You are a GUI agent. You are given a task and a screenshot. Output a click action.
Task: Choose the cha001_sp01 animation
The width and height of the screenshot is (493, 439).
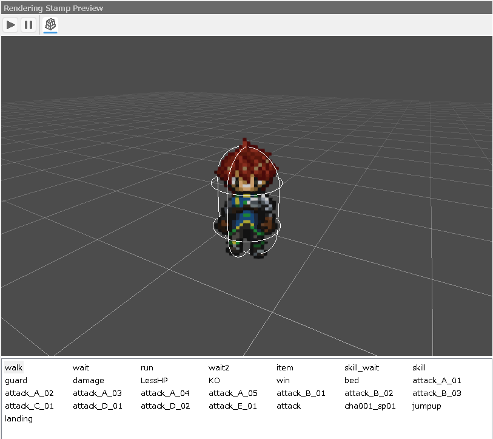click(370, 406)
